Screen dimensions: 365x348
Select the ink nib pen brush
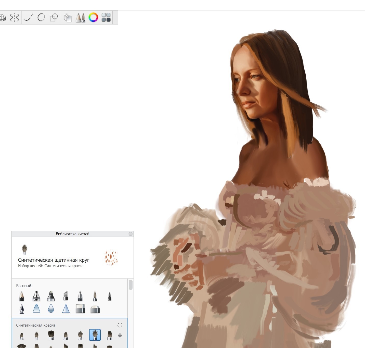tap(22, 308)
